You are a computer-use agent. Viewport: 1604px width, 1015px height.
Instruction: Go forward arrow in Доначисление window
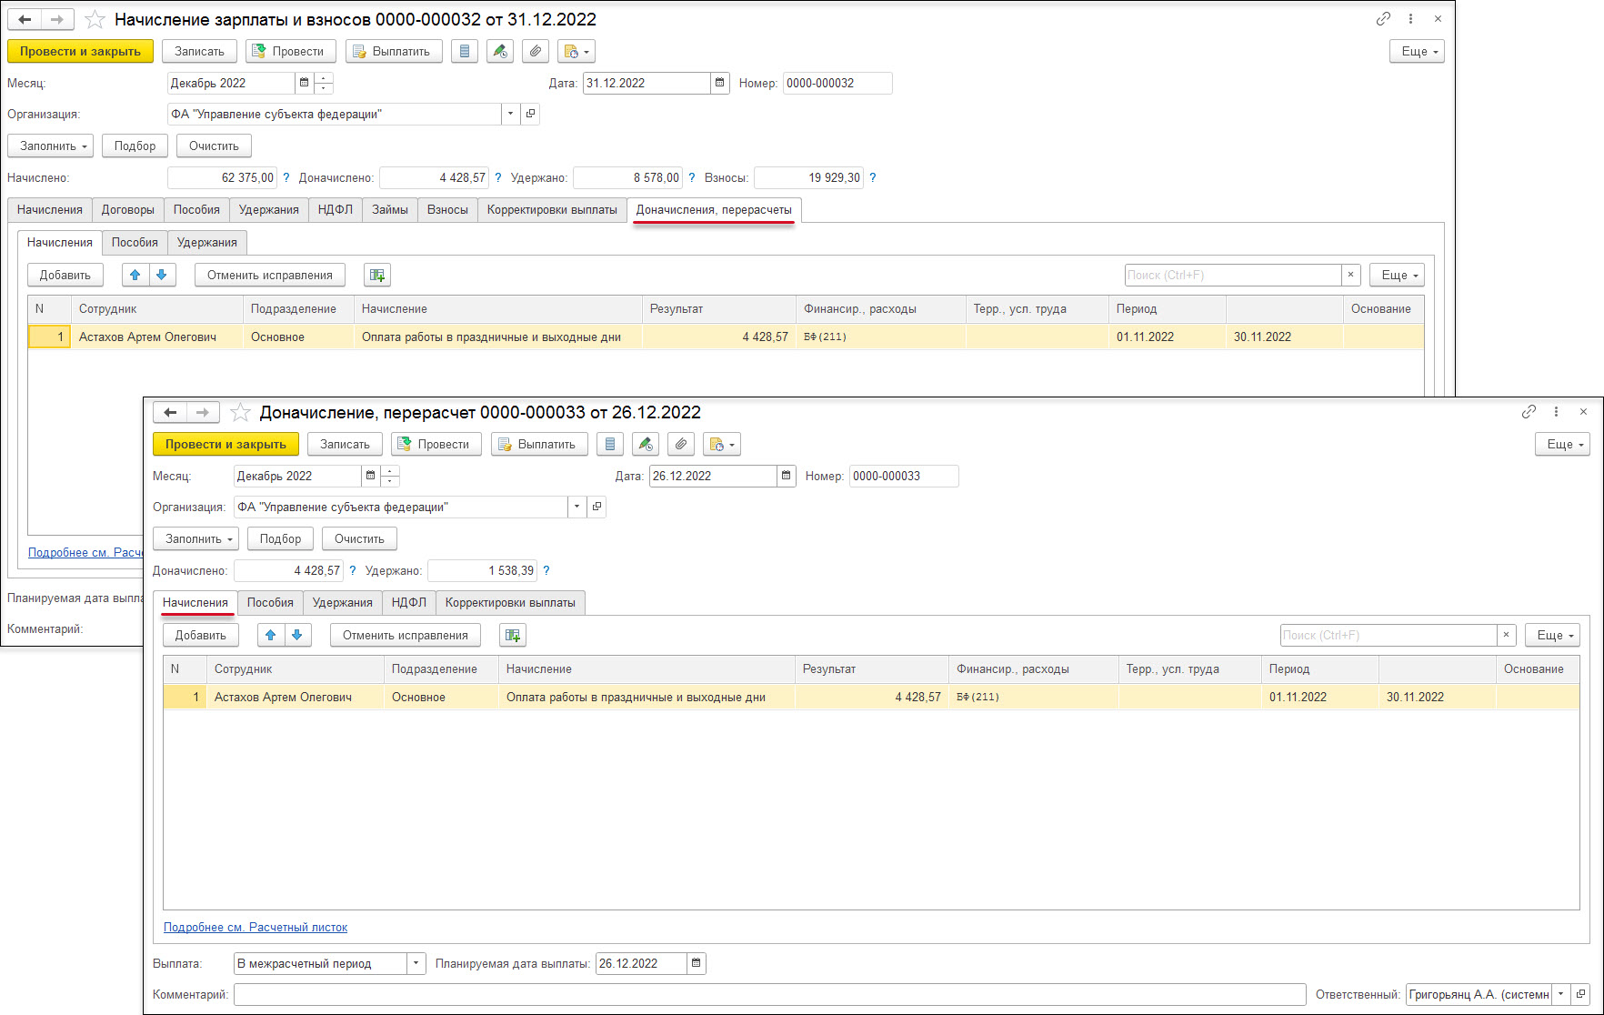pos(202,412)
